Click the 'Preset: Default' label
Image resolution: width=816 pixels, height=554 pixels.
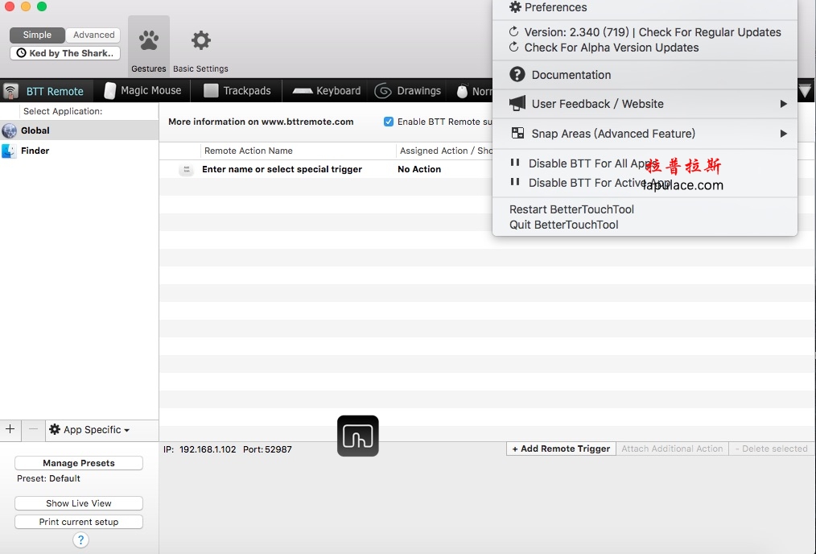(x=48, y=478)
